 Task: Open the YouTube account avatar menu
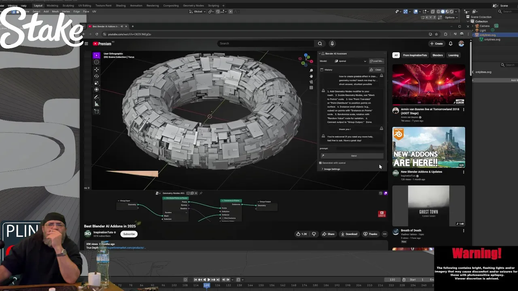pos(461,44)
